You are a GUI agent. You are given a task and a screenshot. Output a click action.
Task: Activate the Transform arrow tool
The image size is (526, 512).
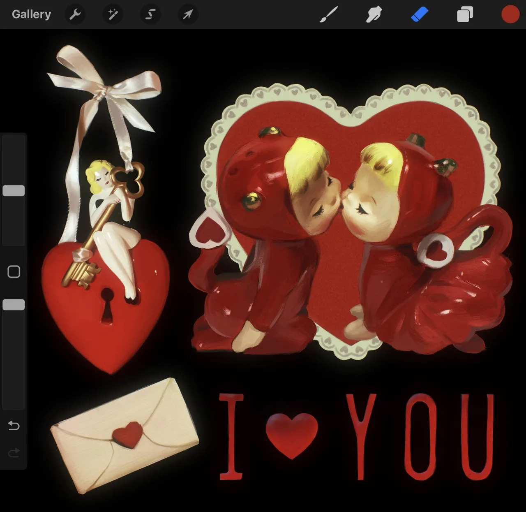[188, 15]
